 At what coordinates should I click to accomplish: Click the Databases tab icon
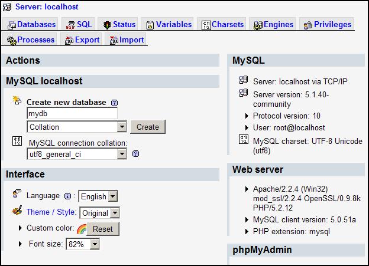point(12,25)
